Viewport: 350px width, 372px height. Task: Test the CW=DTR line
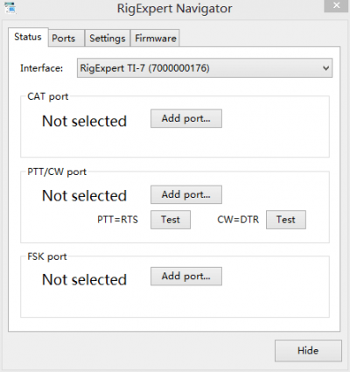point(286,220)
